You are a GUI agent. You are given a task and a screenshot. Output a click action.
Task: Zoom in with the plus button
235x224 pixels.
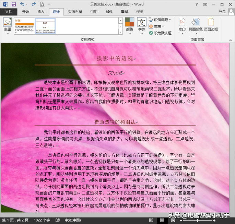pos(214,221)
